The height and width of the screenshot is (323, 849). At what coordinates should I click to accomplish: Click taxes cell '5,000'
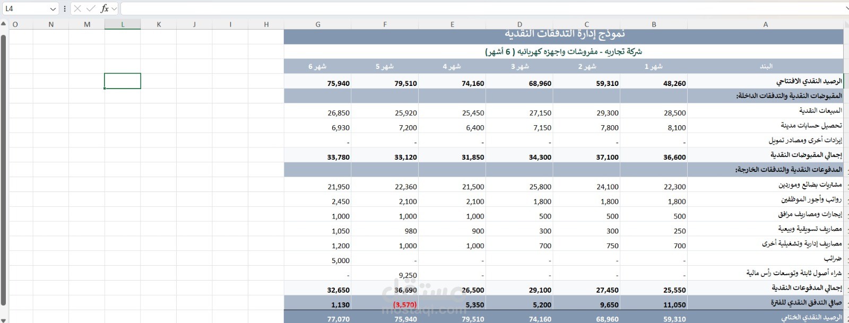pos(318,259)
